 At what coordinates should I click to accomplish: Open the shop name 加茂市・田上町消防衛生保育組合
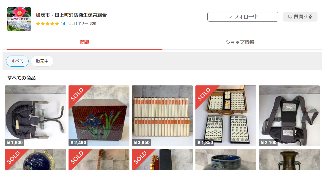point(71,15)
